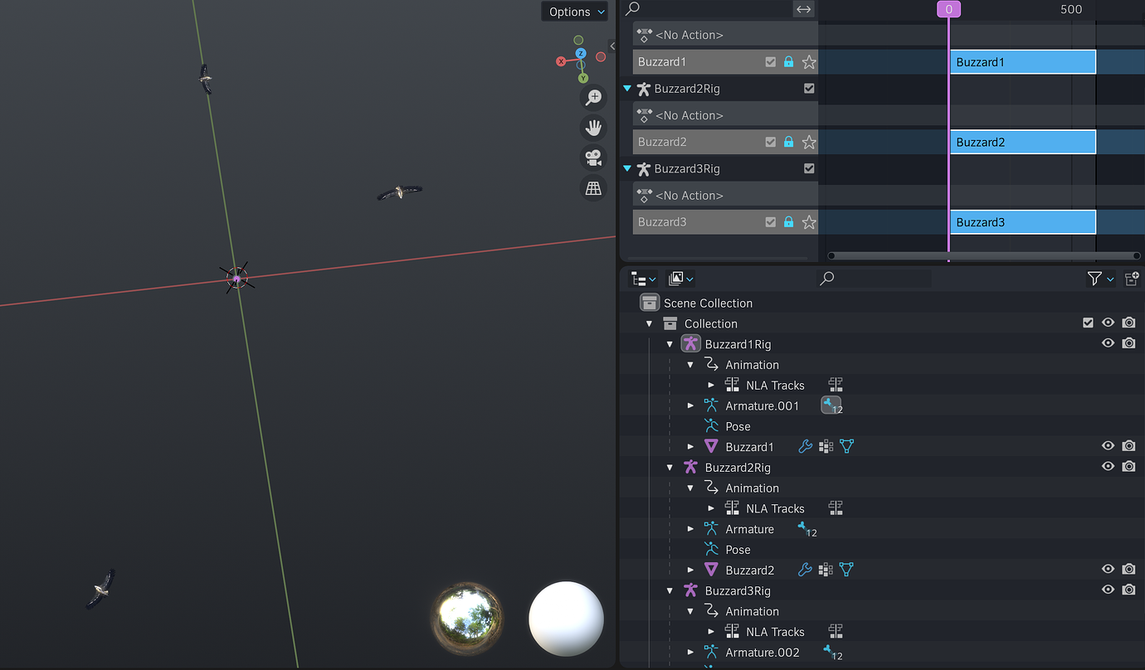Viewport: 1145px width, 670px height.
Task: Switch perspective/orthographic grid icon
Action: click(593, 188)
